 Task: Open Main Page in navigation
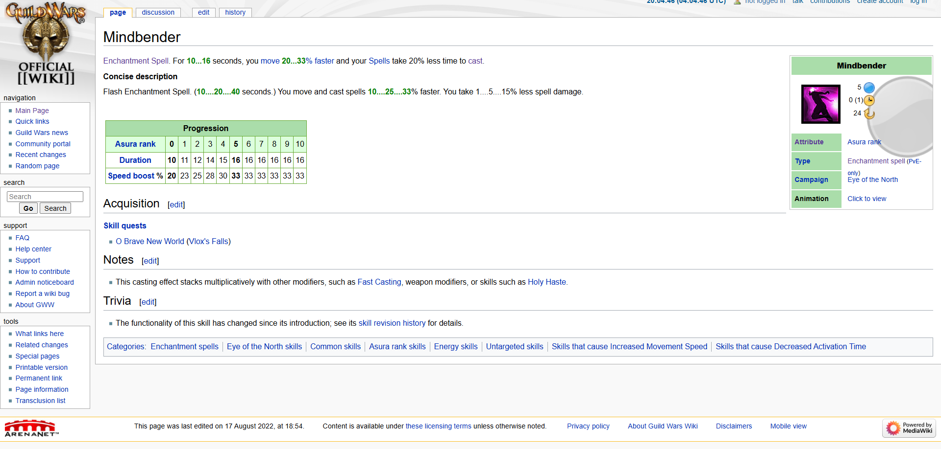click(32, 111)
